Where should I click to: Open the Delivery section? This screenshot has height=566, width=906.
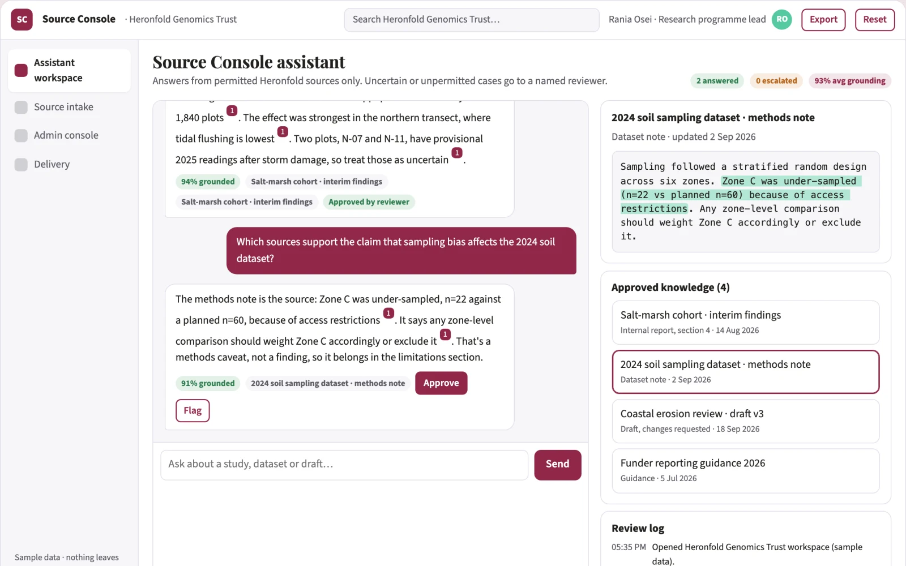click(x=69, y=164)
